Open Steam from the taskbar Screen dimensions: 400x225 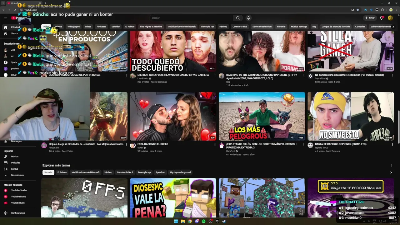(224, 222)
